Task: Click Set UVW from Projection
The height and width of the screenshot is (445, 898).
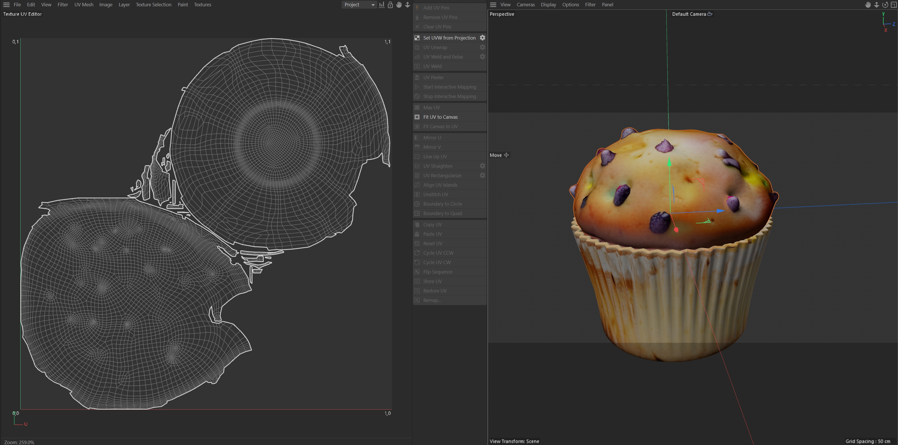Action: [x=449, y=38]
